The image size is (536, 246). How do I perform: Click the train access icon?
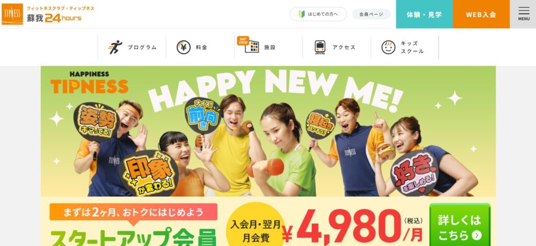tap(320, 48)
